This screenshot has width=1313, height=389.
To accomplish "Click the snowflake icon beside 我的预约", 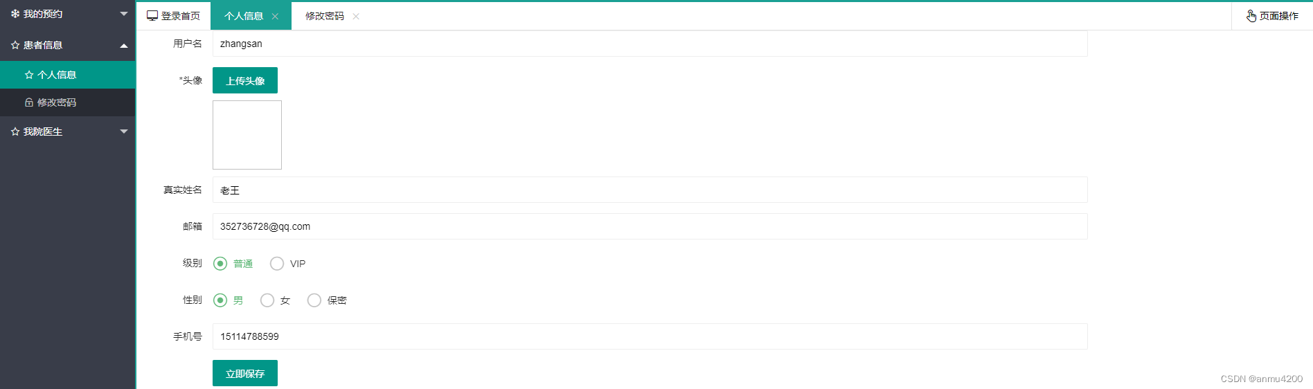I will [x=15, y=14].
